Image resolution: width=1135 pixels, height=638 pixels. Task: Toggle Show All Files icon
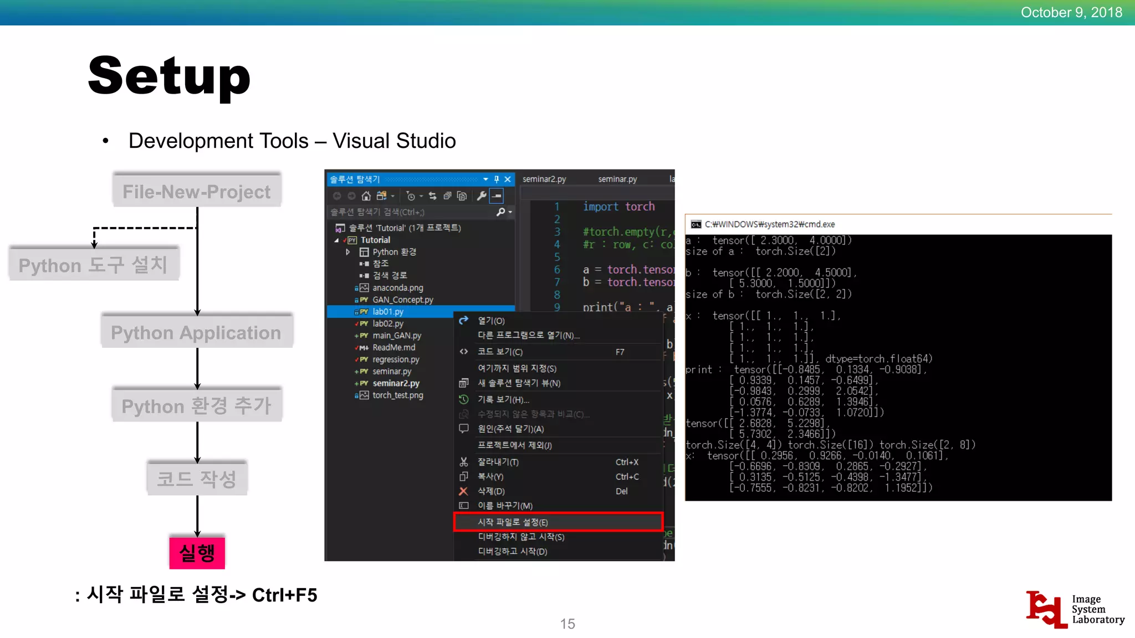(462, 196)
